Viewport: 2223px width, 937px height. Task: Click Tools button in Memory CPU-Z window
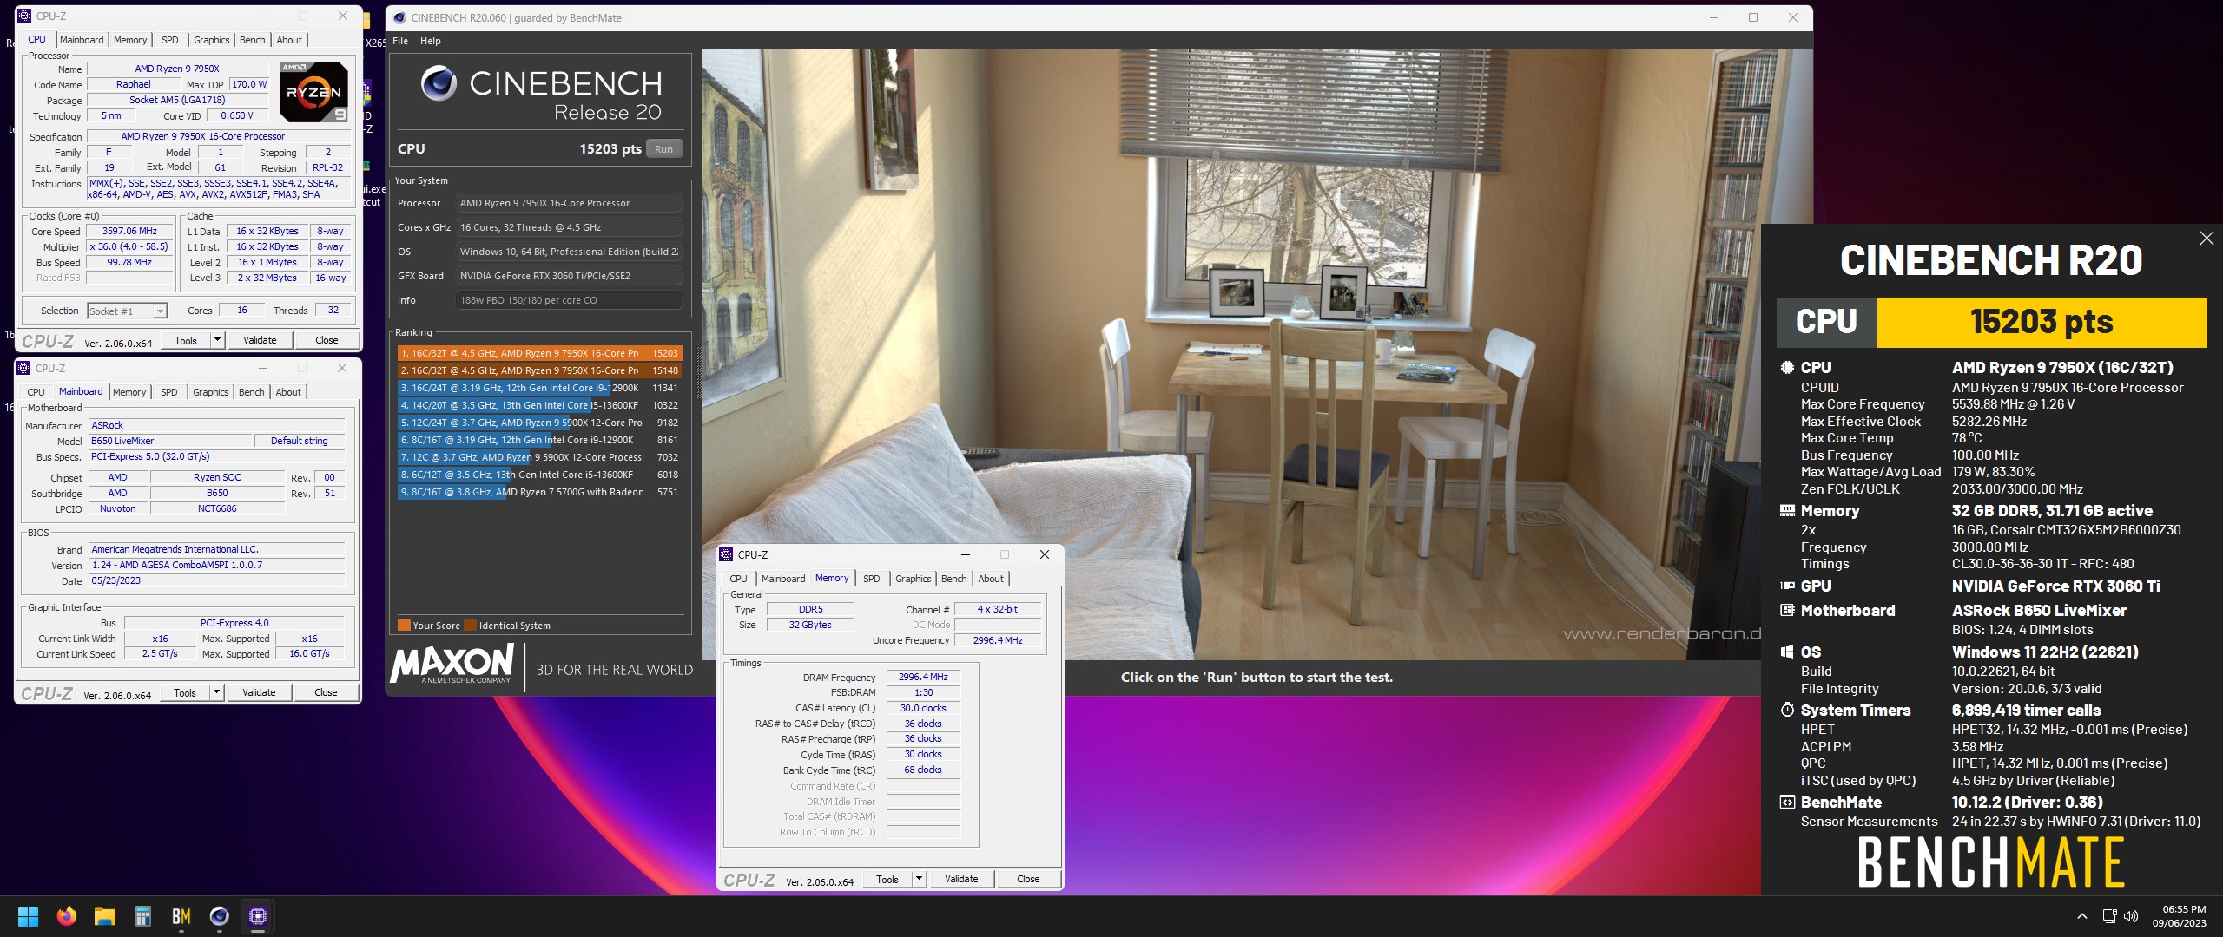pos(887,879)
